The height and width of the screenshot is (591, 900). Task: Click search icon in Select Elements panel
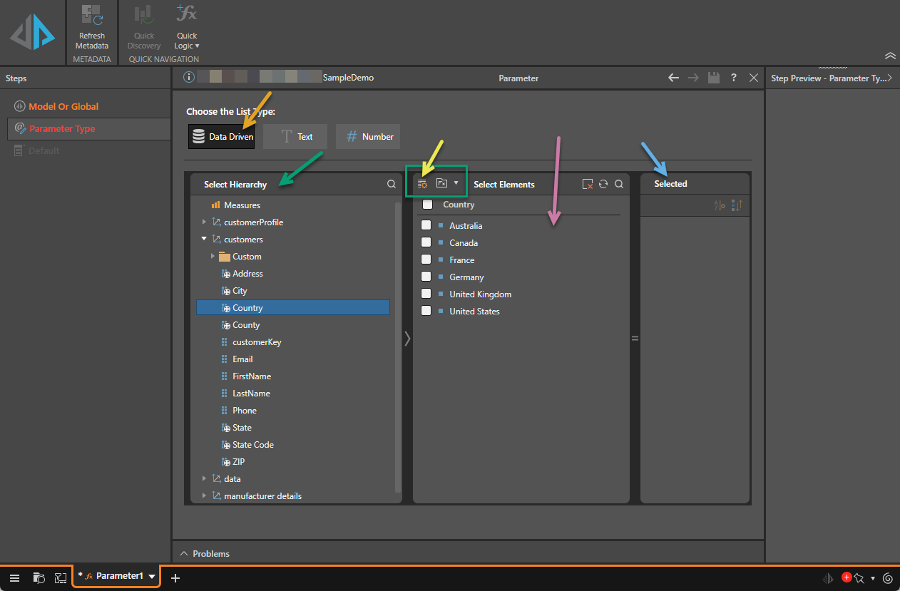[x=619, y=184]
